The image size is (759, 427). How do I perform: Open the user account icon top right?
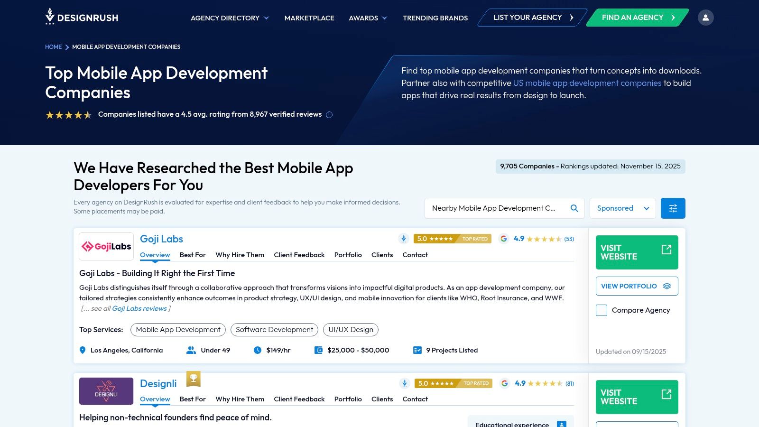pyautogui.click(x=706, y=17)
